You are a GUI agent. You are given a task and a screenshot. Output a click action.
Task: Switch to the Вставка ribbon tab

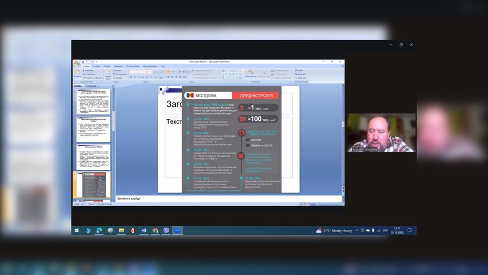(x=96, y=66)
